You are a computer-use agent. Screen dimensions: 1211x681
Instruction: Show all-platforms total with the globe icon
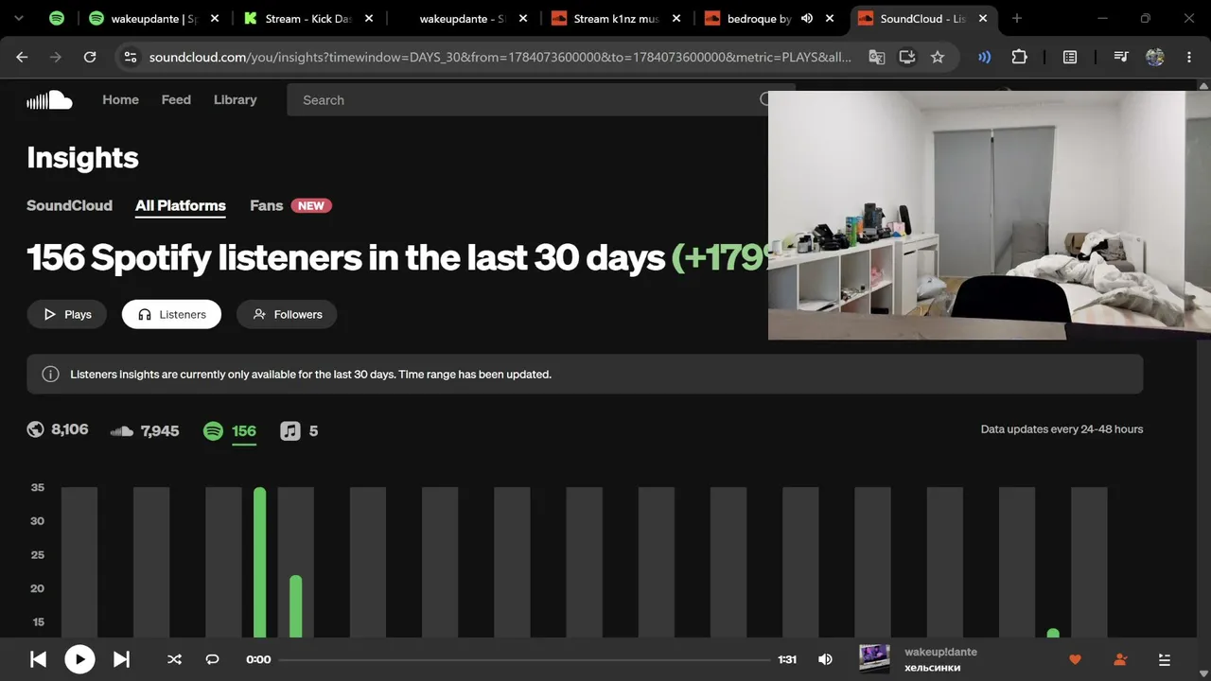pyautogui.click(x=36, y=430)
